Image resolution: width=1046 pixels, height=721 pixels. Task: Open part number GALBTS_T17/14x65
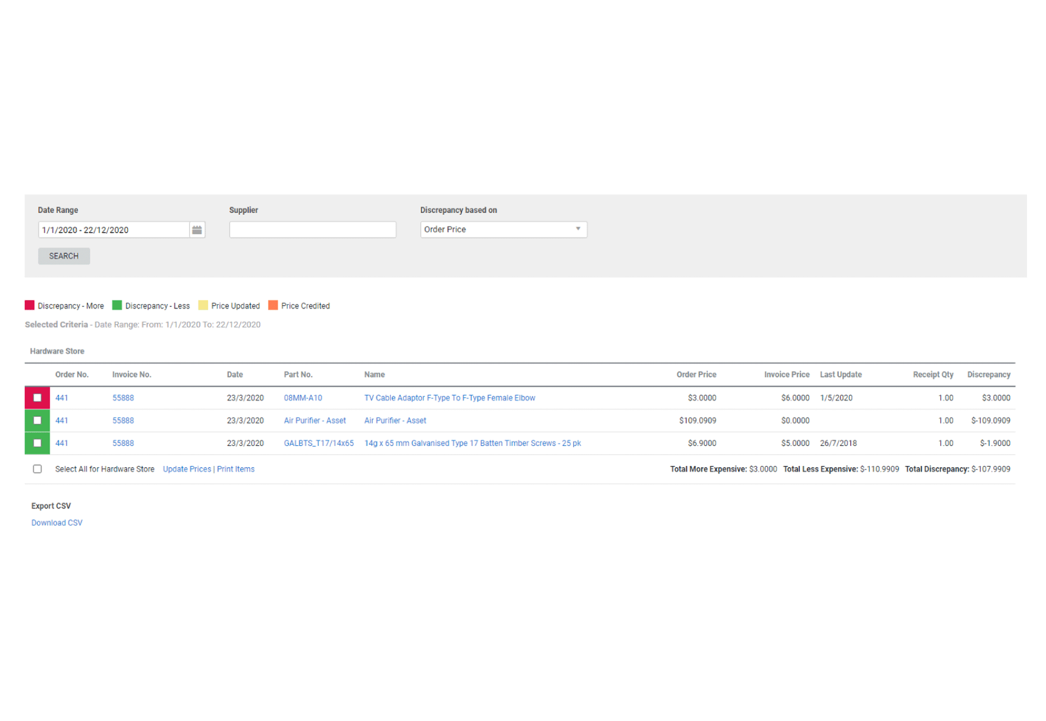tap(319, 443)
